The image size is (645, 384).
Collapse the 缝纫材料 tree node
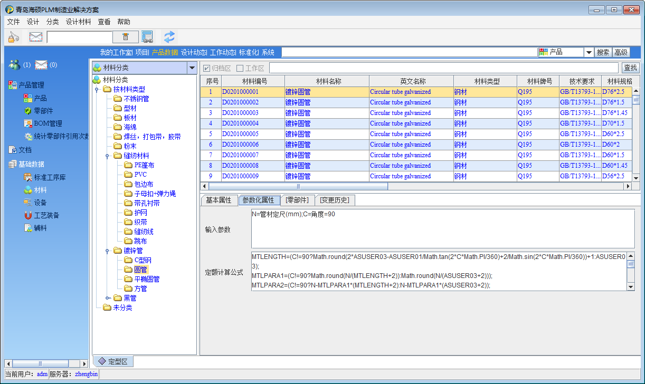pos(107,156)
